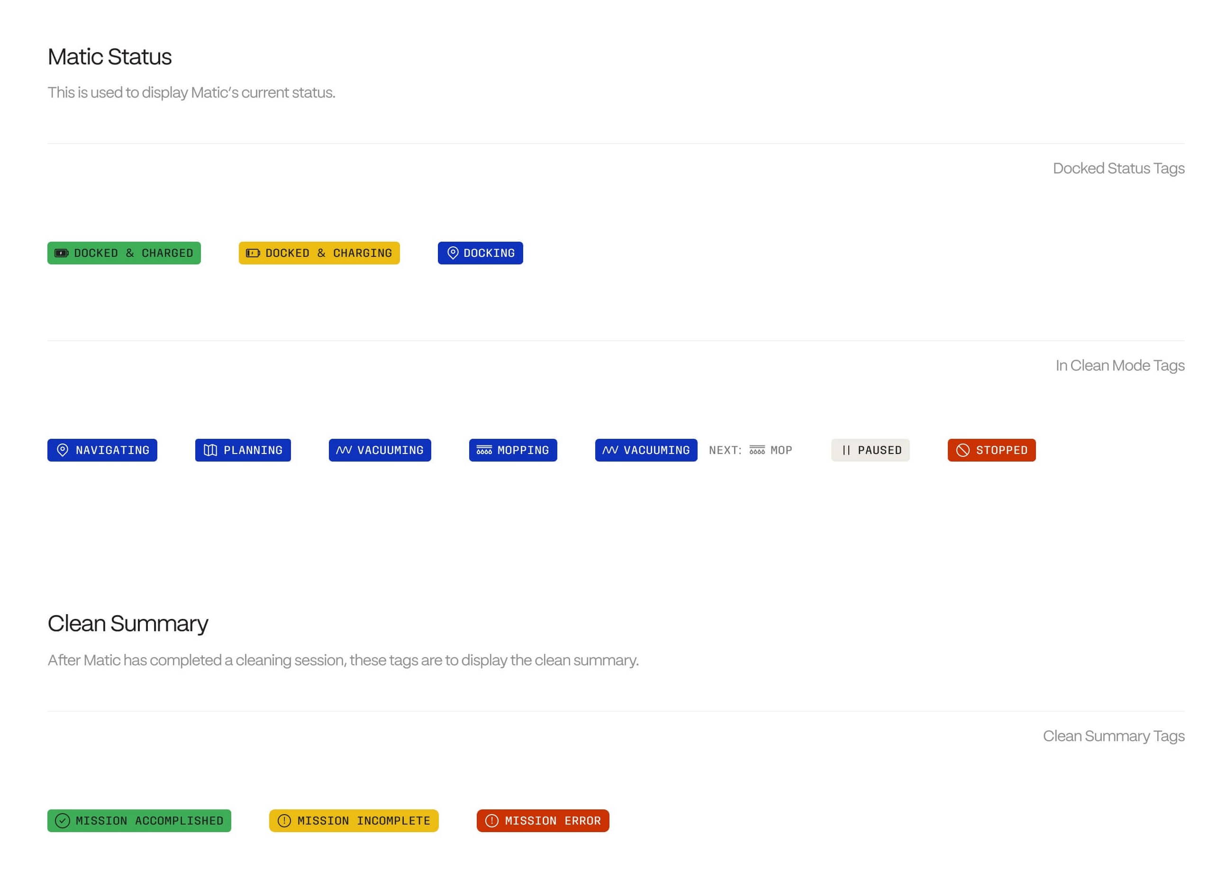Click the Clean Summary Tags section label
Image resolution: width=1226 pixels, height=889 pixels.
(1114, 736)
